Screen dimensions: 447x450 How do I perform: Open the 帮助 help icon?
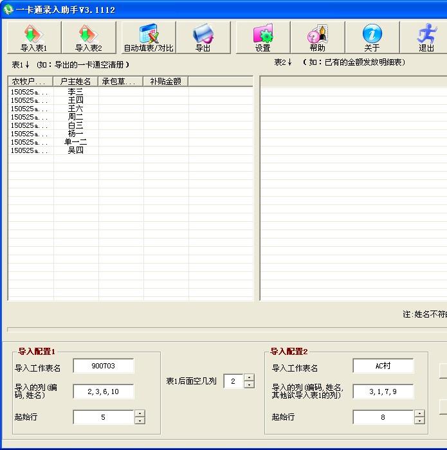click(x=317, y=37)
